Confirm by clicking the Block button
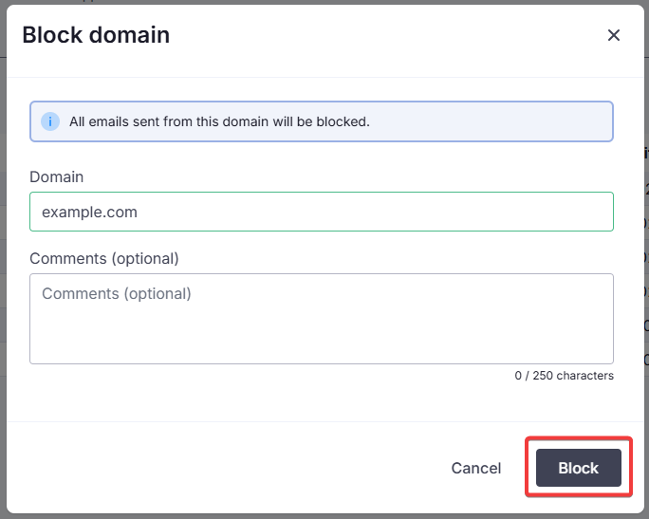Image resolution: width=649 pixels, height=519 pixels. pyautogui.click(x=578, y=468)
